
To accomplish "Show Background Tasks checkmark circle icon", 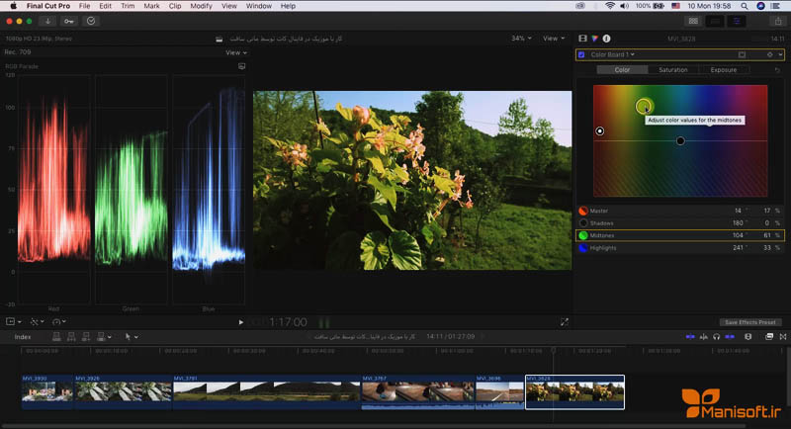I will click(x=91, y=21).
